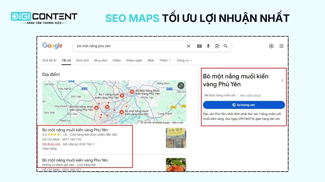
Task: Click phone number 0917 160 716
Action: pos(72,139)
